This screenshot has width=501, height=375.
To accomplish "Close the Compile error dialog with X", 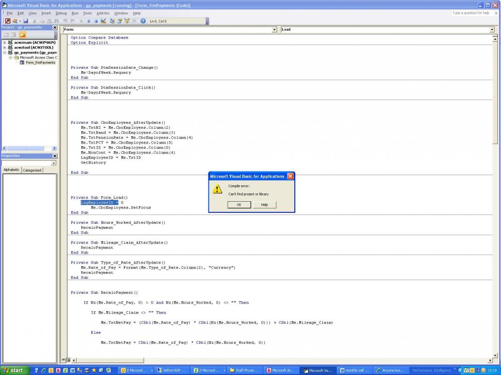I will [x=290, y=176].
